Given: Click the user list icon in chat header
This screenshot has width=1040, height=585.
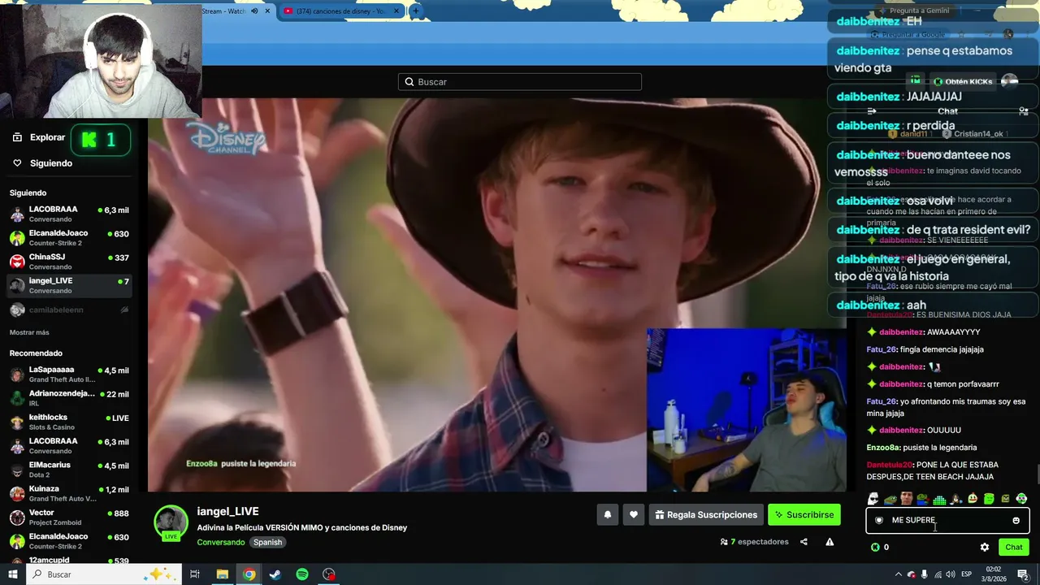Looking at the screenshot, I should coord(1024,111).
